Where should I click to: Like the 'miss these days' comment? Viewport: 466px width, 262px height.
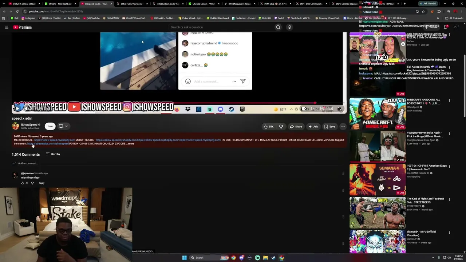(x=23, y=183)
